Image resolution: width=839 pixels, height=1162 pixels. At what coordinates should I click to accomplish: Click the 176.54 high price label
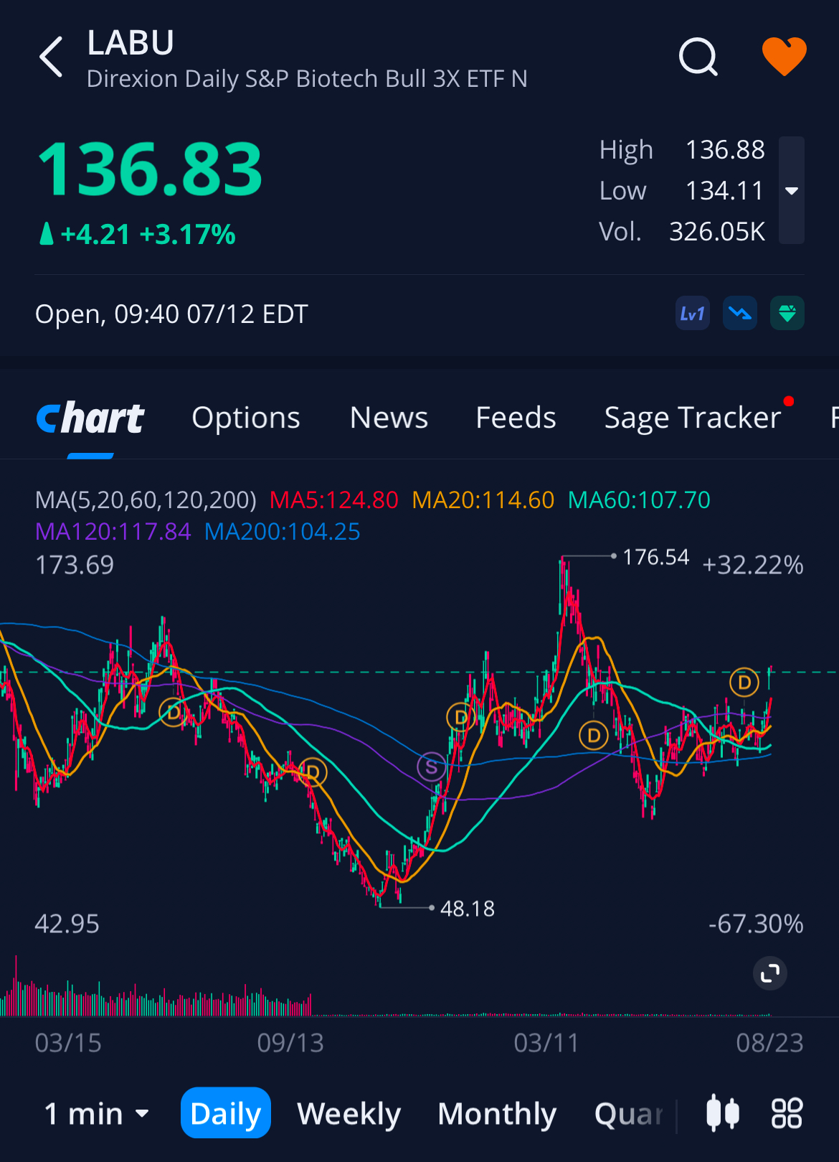(x=655, y=557)
